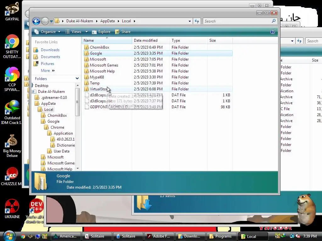Image resolution: width=322 pixels, height=241 pixels.
Task: Sort by the Size column header
Action: point(220,40)
